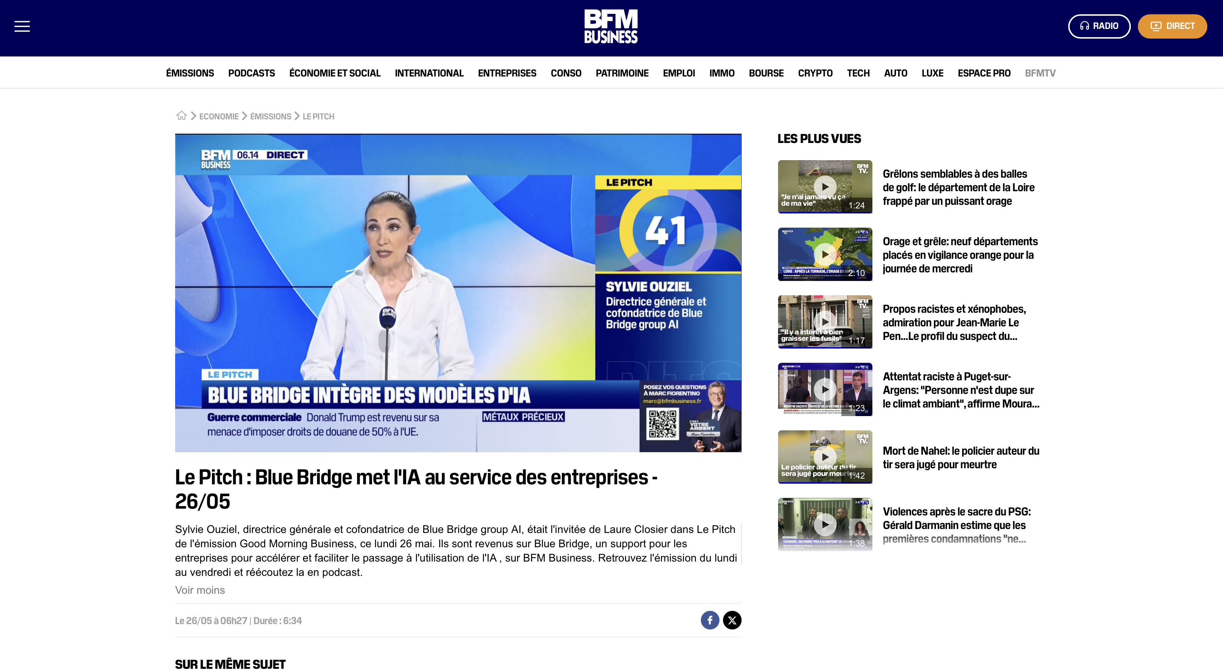The height and width of the screenshot is (672, 1223).
Task: Play Attentat raciste Puget-sur-Argens thumbnail
Action: click(825, 389)
